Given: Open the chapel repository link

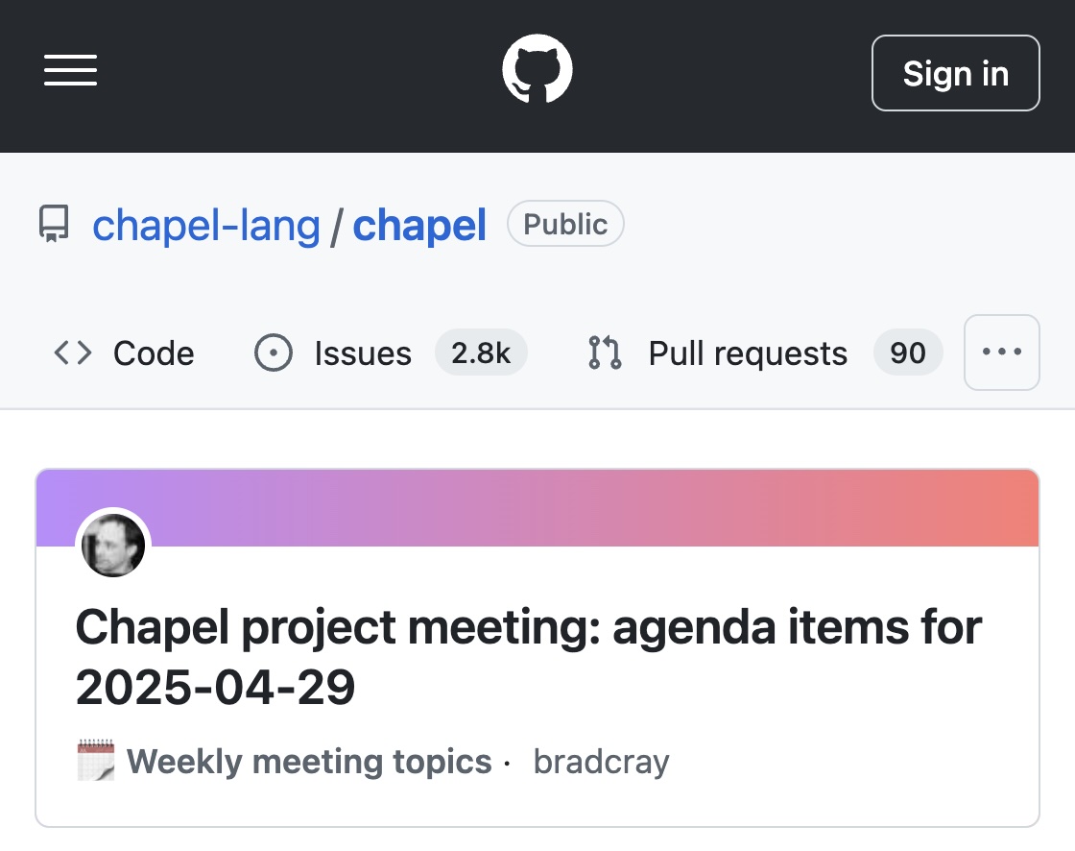Looking at the screenshot, I should [419, 225].
